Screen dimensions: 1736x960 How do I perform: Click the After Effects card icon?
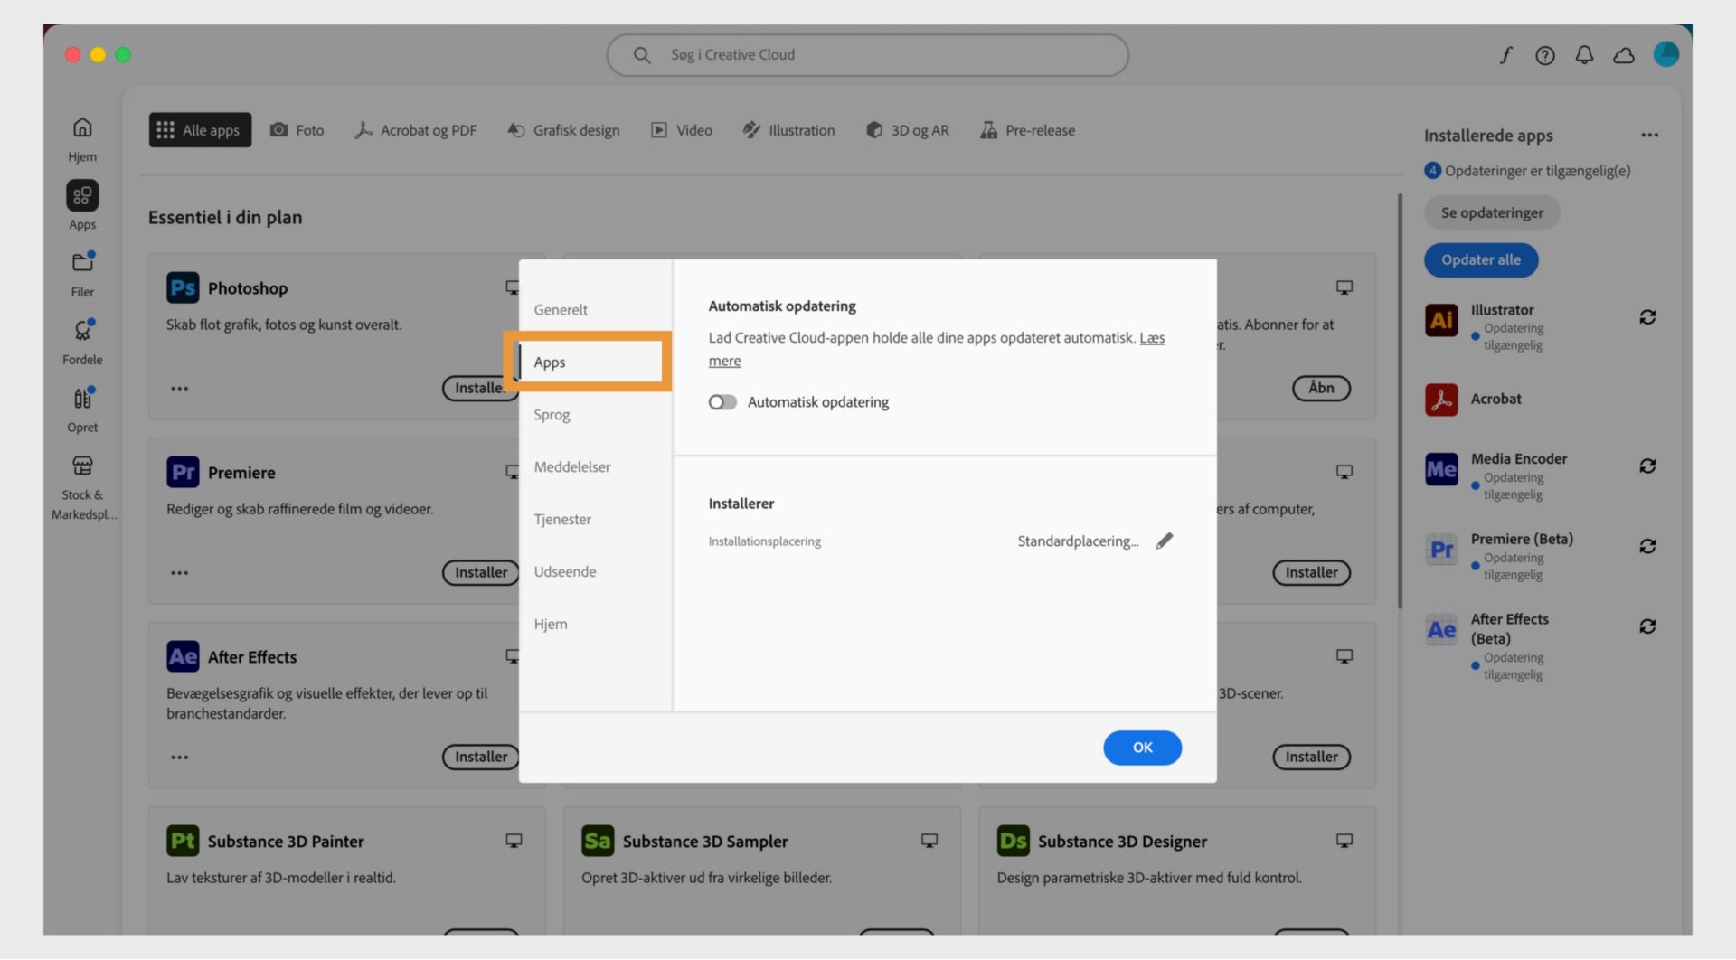[x=183, y=656]
